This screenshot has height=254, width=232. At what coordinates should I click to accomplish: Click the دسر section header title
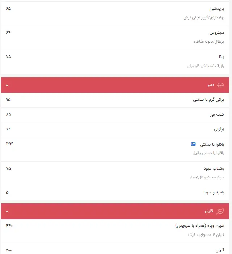tap(211, 85)
